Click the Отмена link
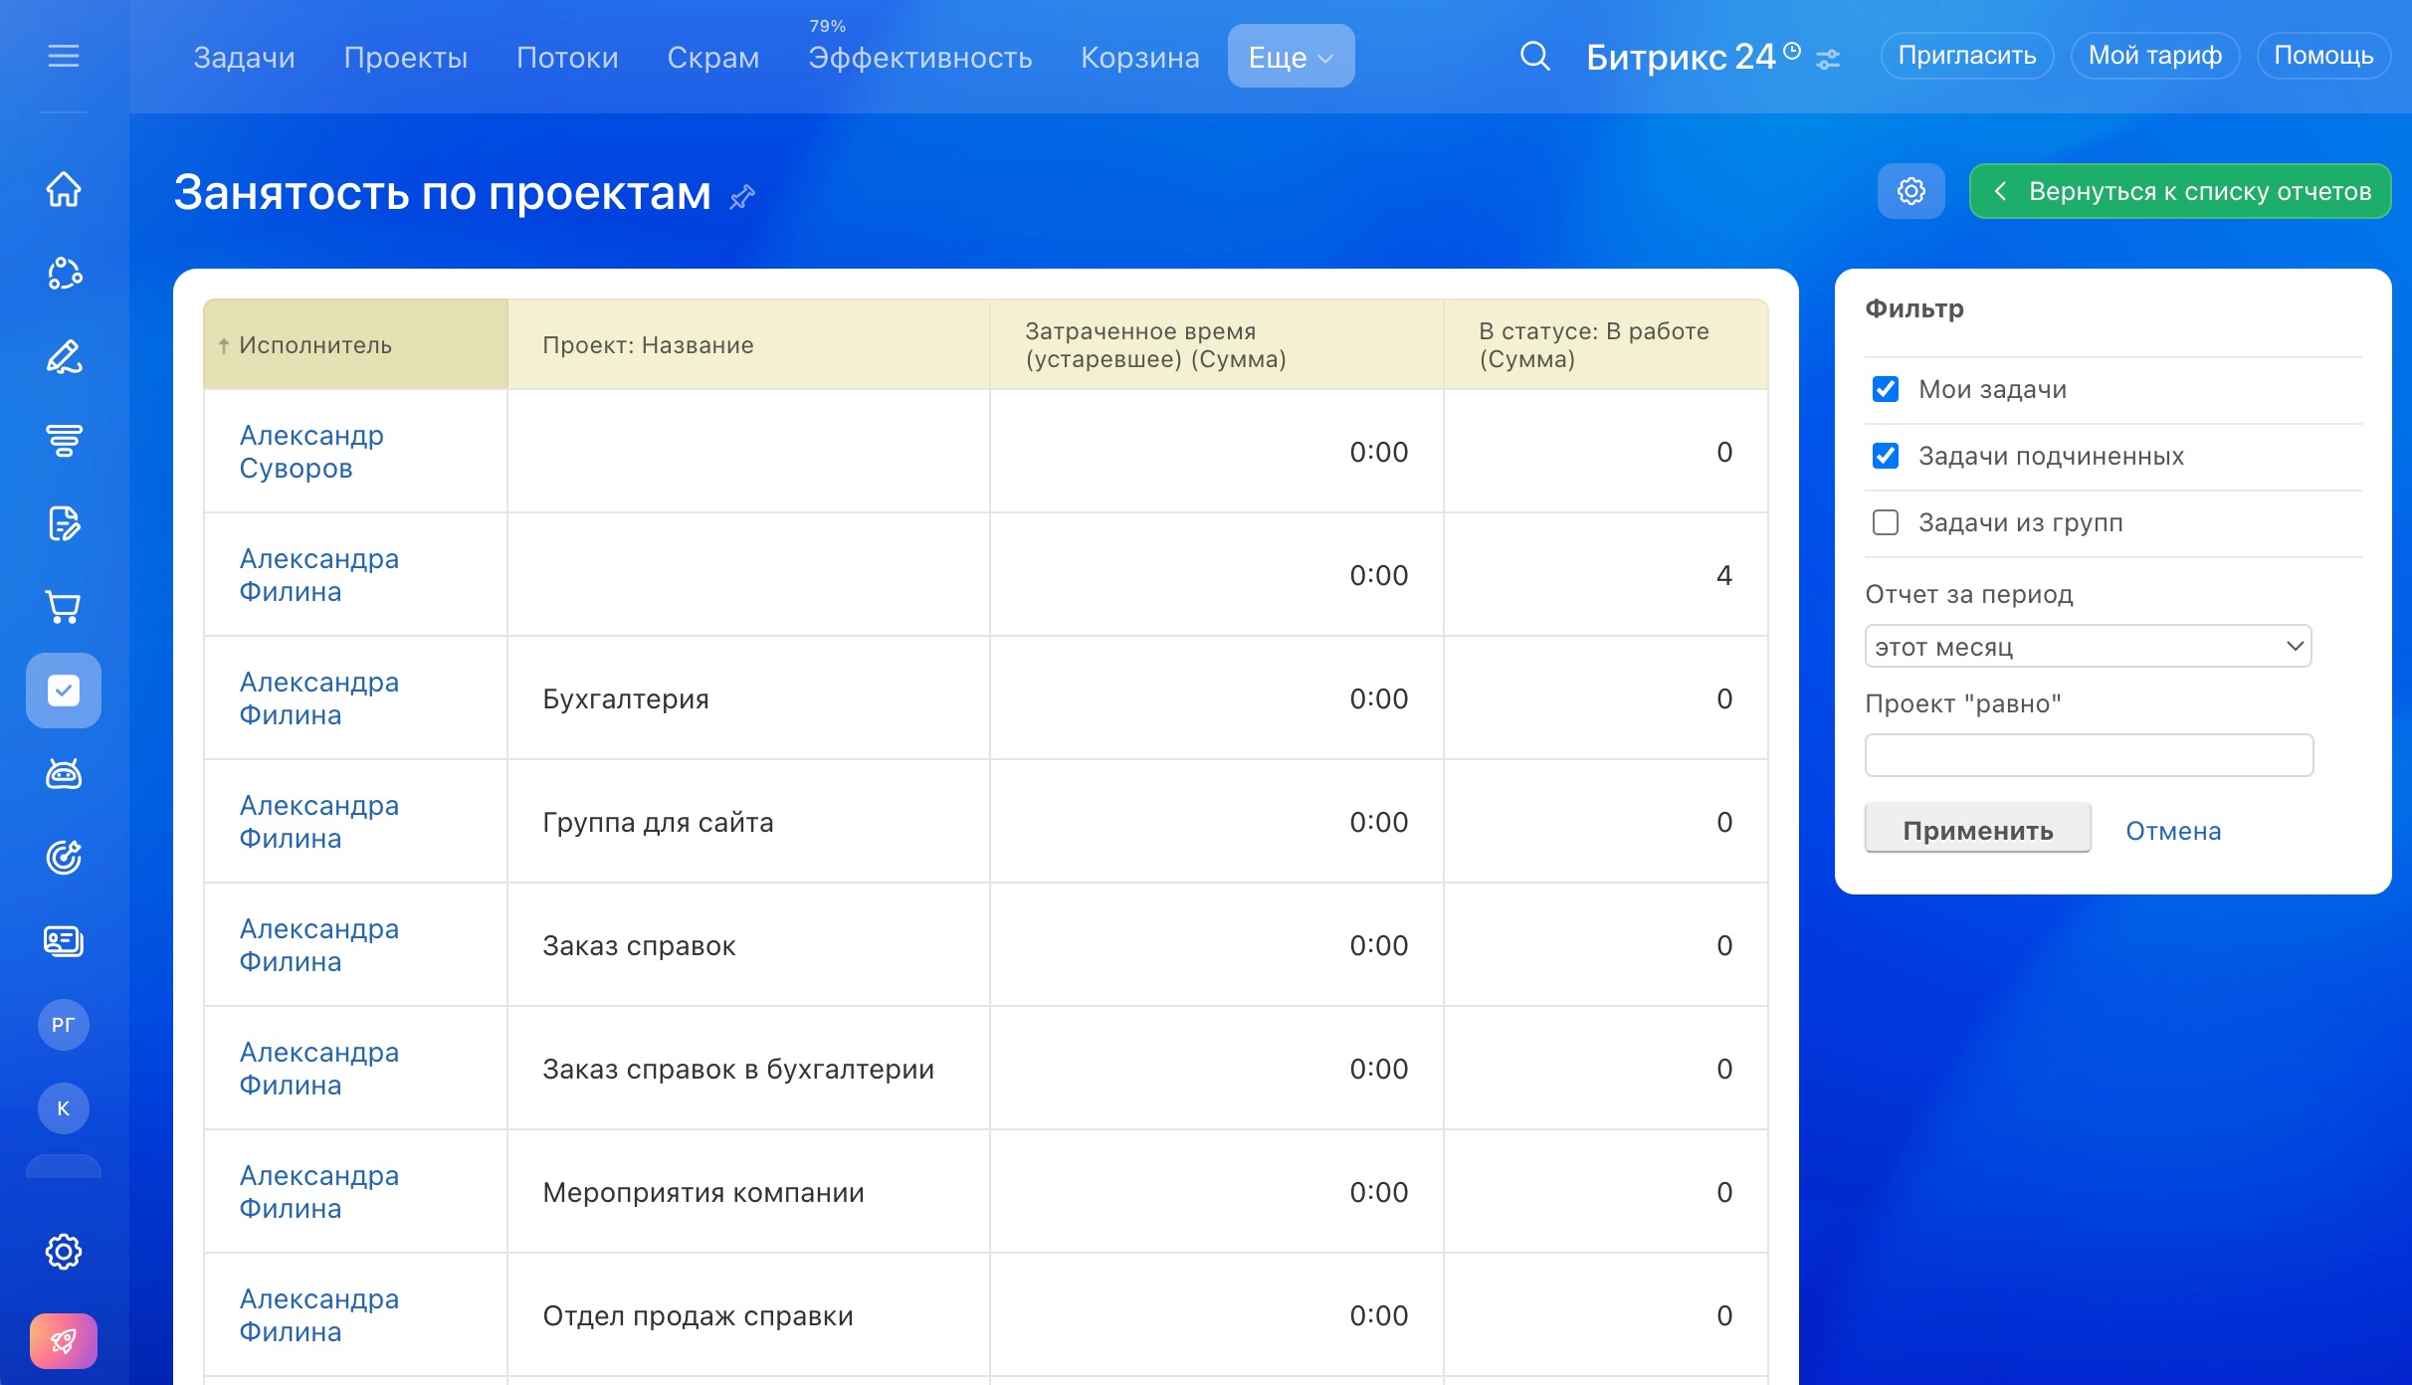 2173,831
